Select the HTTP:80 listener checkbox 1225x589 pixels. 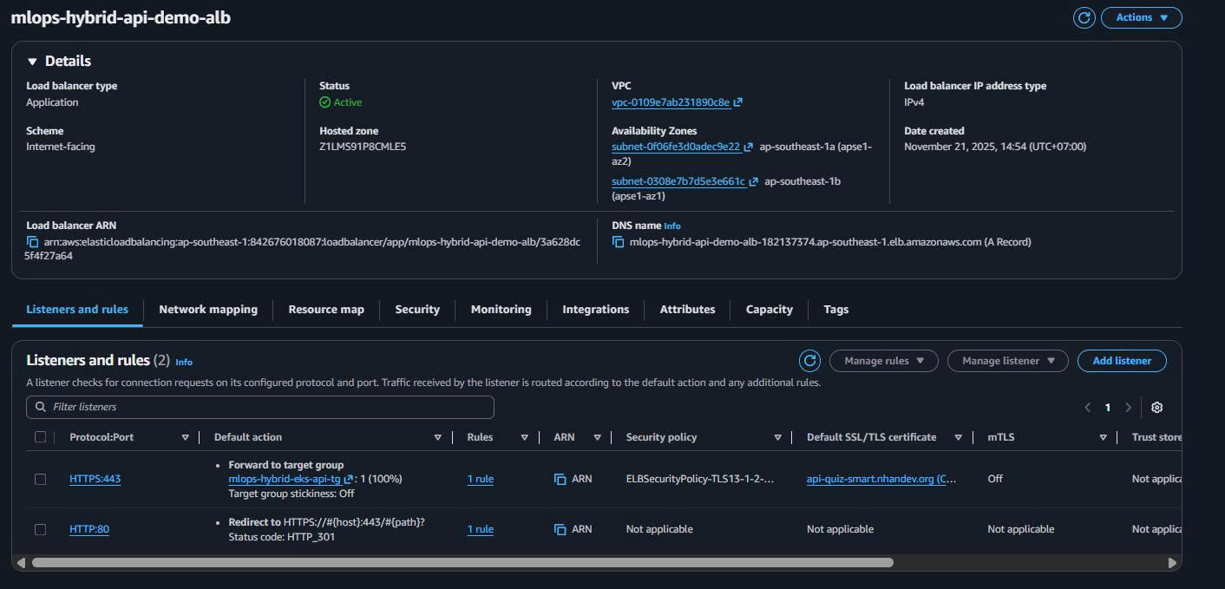(40, 529)
